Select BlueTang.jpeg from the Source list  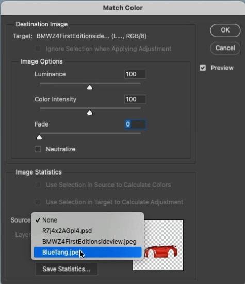[88, 252]
